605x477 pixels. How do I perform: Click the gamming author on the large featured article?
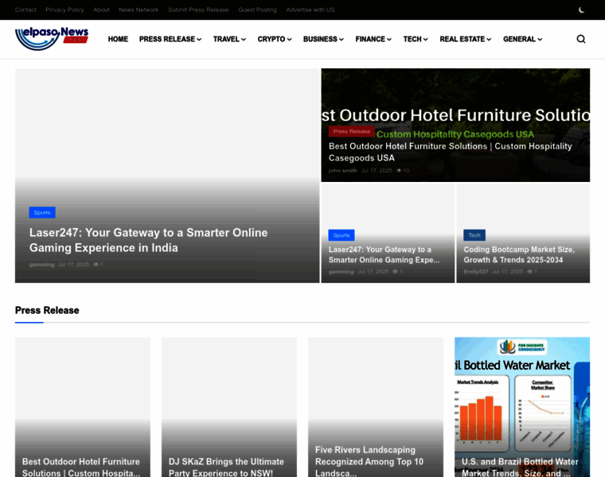click(x=41, y=264)
